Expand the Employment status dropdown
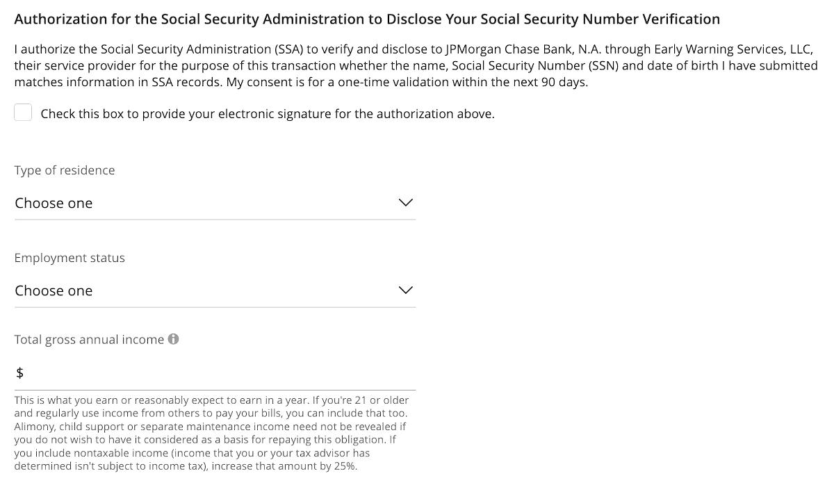834x485 pixels. [x=215, y=290]
